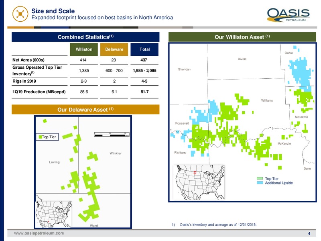Click the red location marker on Williston inset map
Image resolution: width=321 pixels, height=241 pixels.
coord(195,173)
